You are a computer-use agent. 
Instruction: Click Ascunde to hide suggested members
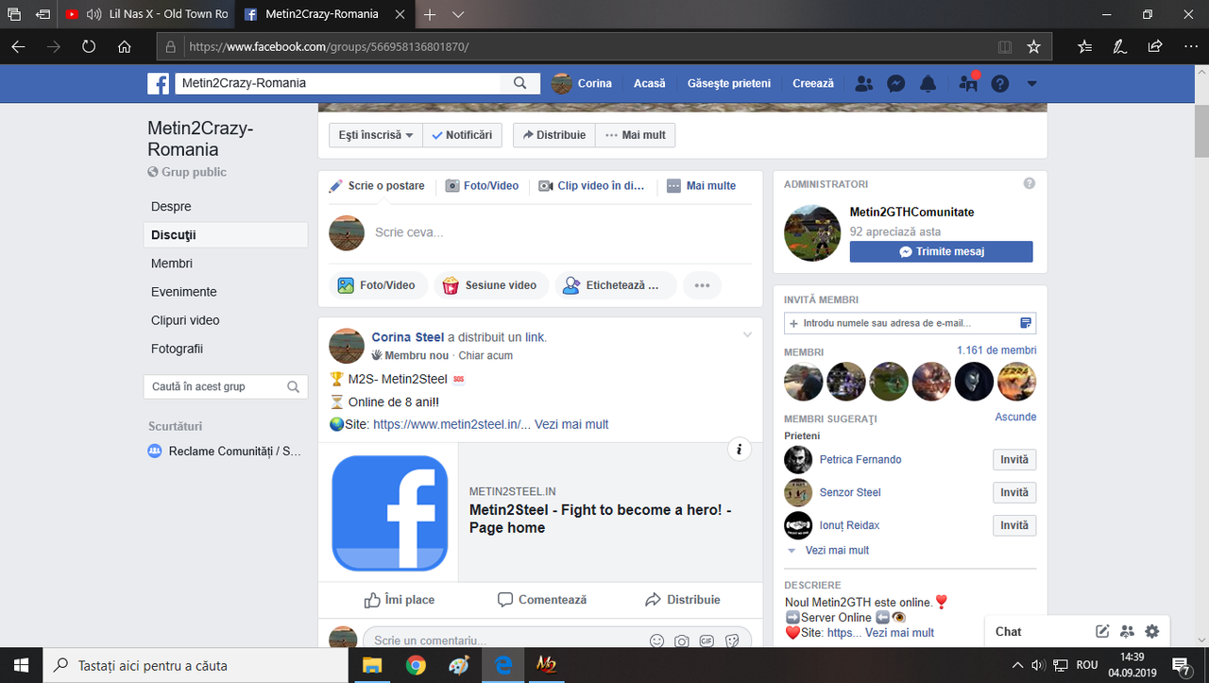1015,417
